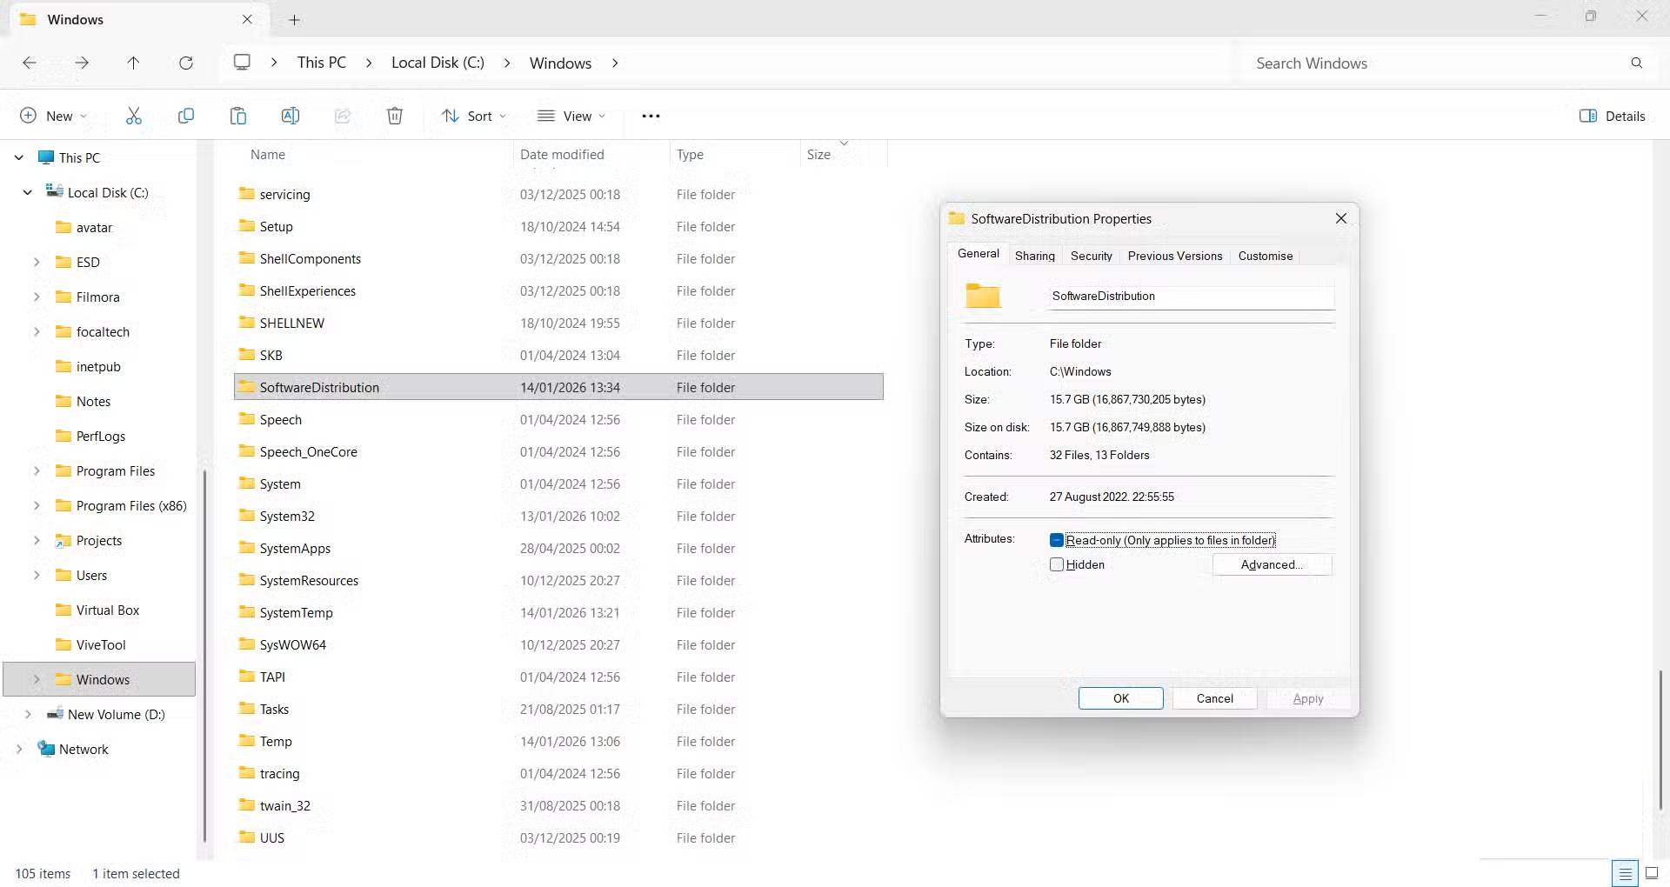
Task: Click the Paste clipboard icon
Action: (237, 116)
